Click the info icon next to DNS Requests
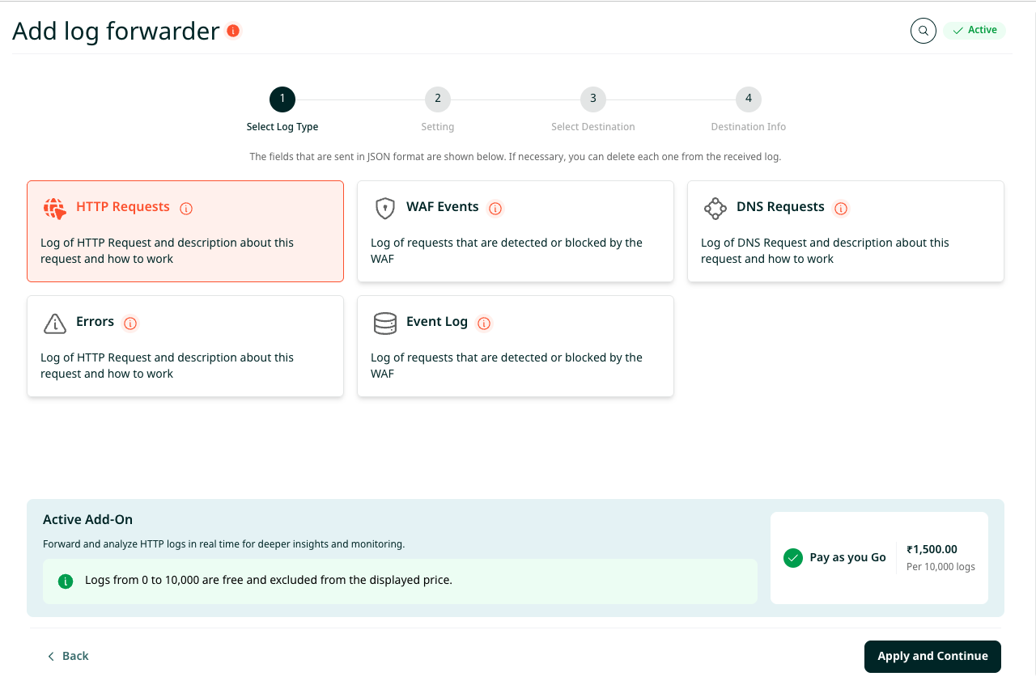 coord(841,208)
